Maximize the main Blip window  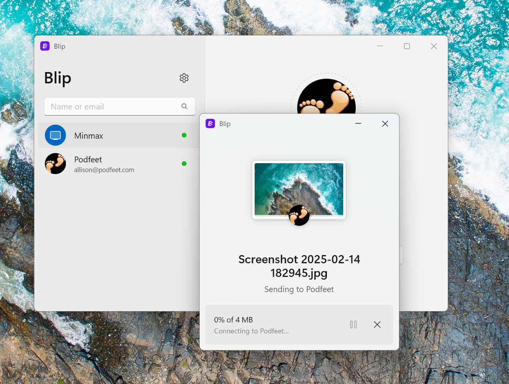pos(407,46)
